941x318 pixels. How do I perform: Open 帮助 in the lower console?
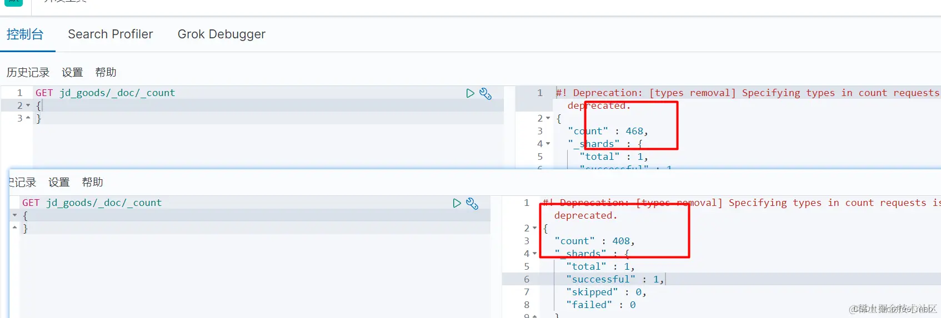[x=92, y=182]
